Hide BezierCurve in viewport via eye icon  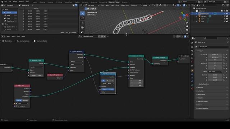224,14
